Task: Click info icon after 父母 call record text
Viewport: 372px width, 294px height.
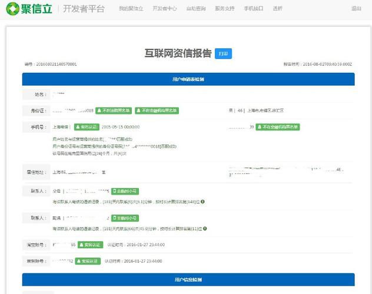Action: click(x=202, y=202)
